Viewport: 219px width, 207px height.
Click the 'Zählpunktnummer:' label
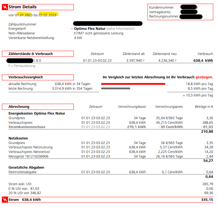pos(23,24)
